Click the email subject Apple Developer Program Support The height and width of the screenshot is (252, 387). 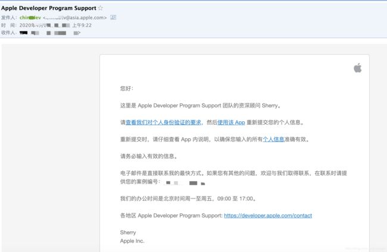pyautogui.click(x=49, y=8)
